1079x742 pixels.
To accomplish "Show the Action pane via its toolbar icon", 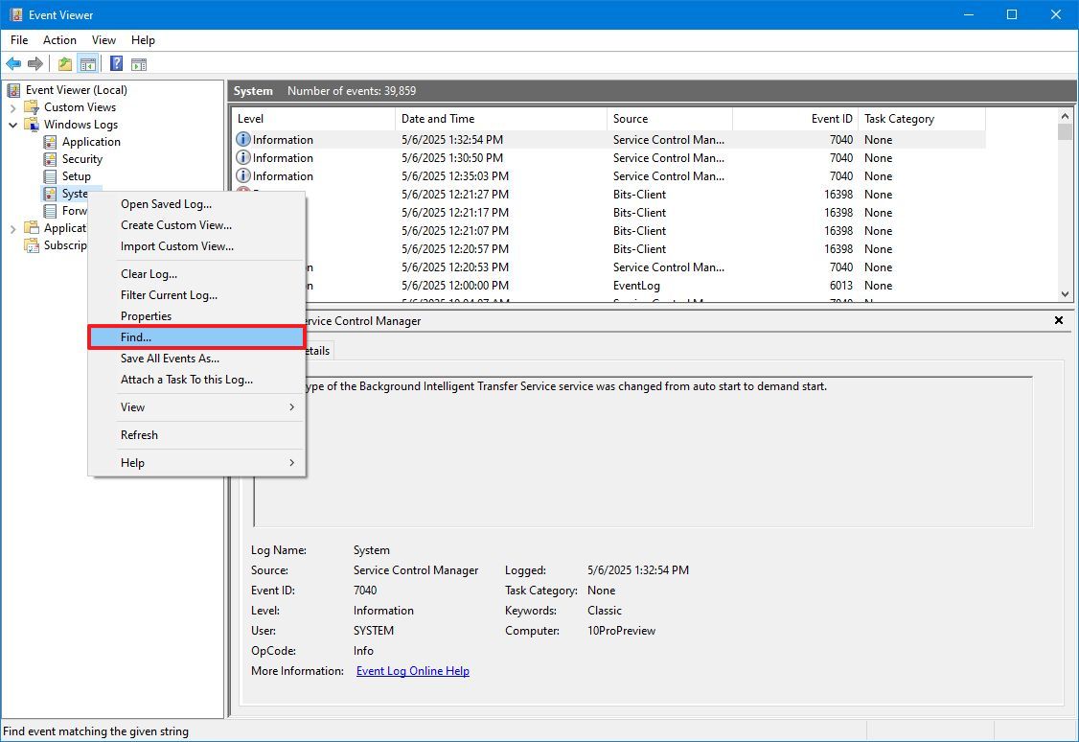I will pos(140,63).
